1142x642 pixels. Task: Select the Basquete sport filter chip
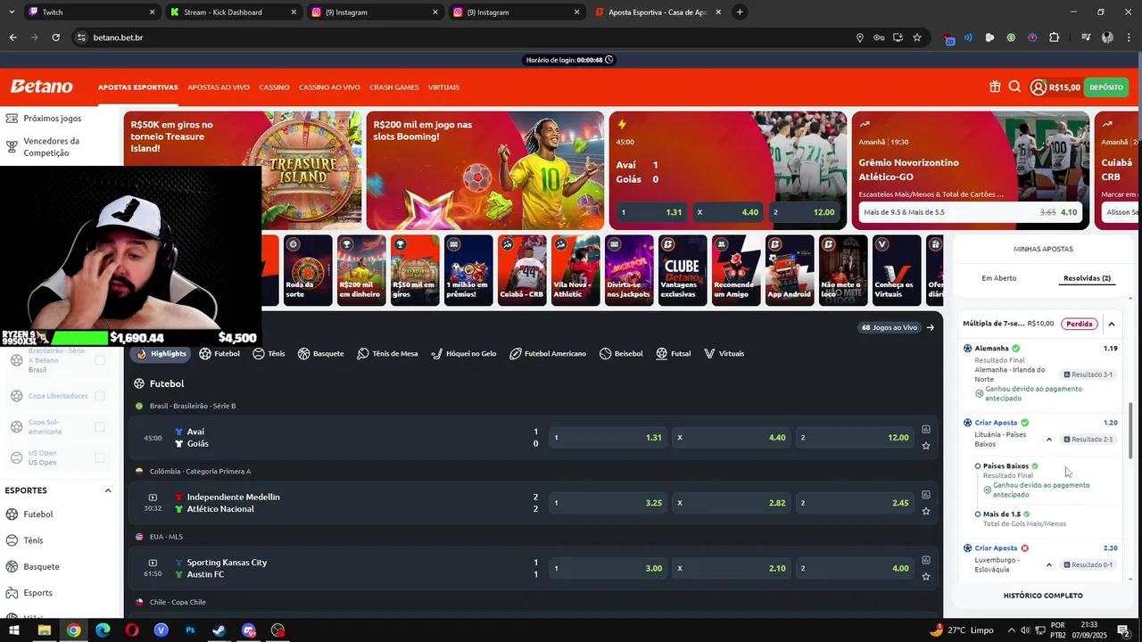click(321, 354)
